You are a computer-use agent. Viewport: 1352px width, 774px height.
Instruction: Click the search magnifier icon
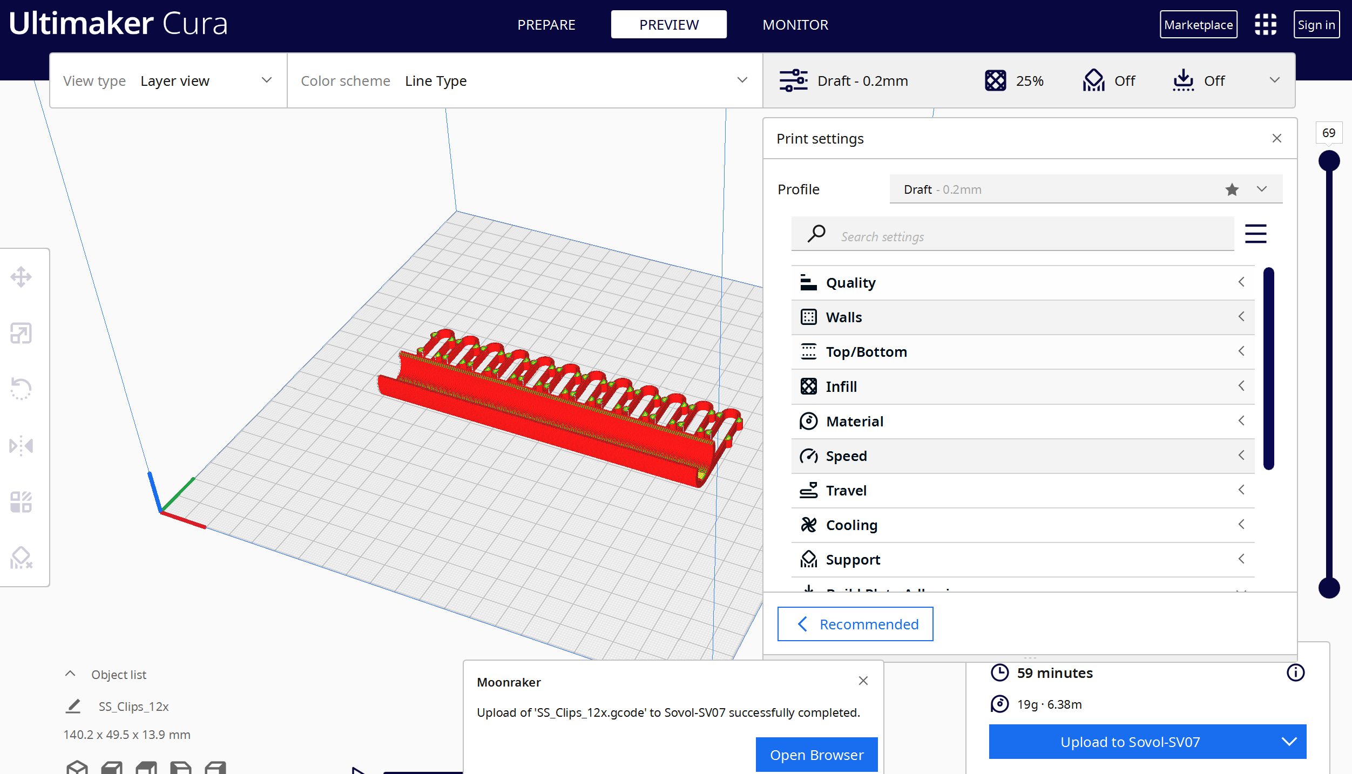tap(816, 234)
